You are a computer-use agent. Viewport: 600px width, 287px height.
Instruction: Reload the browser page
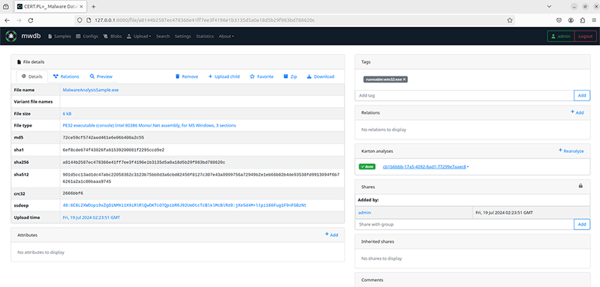coord(31,20)
